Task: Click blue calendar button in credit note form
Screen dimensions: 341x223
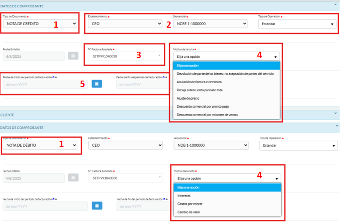Action: click(97, 84)
